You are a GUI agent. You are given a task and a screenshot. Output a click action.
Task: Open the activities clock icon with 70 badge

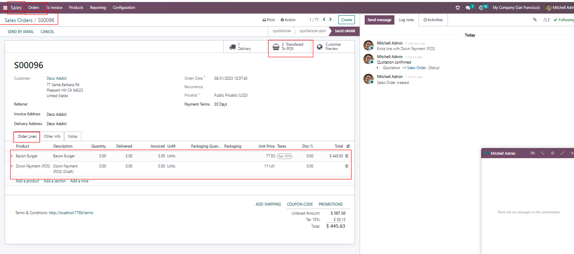481,8
